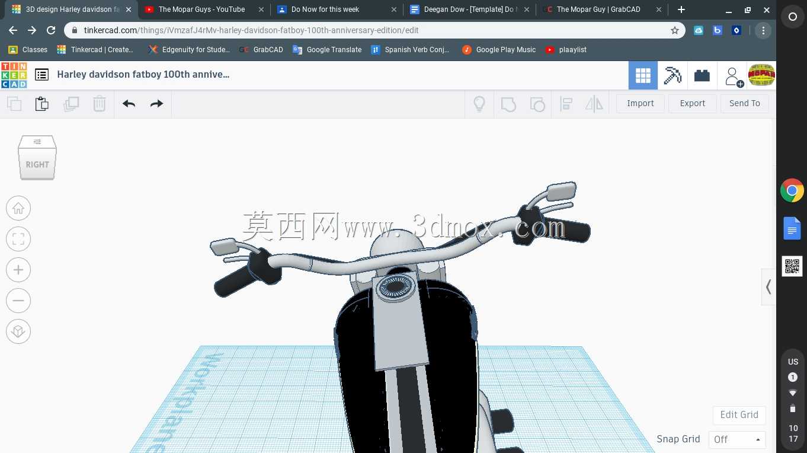
Task: Click the Mirror/flip tool icon
Action: pos(594,104)
